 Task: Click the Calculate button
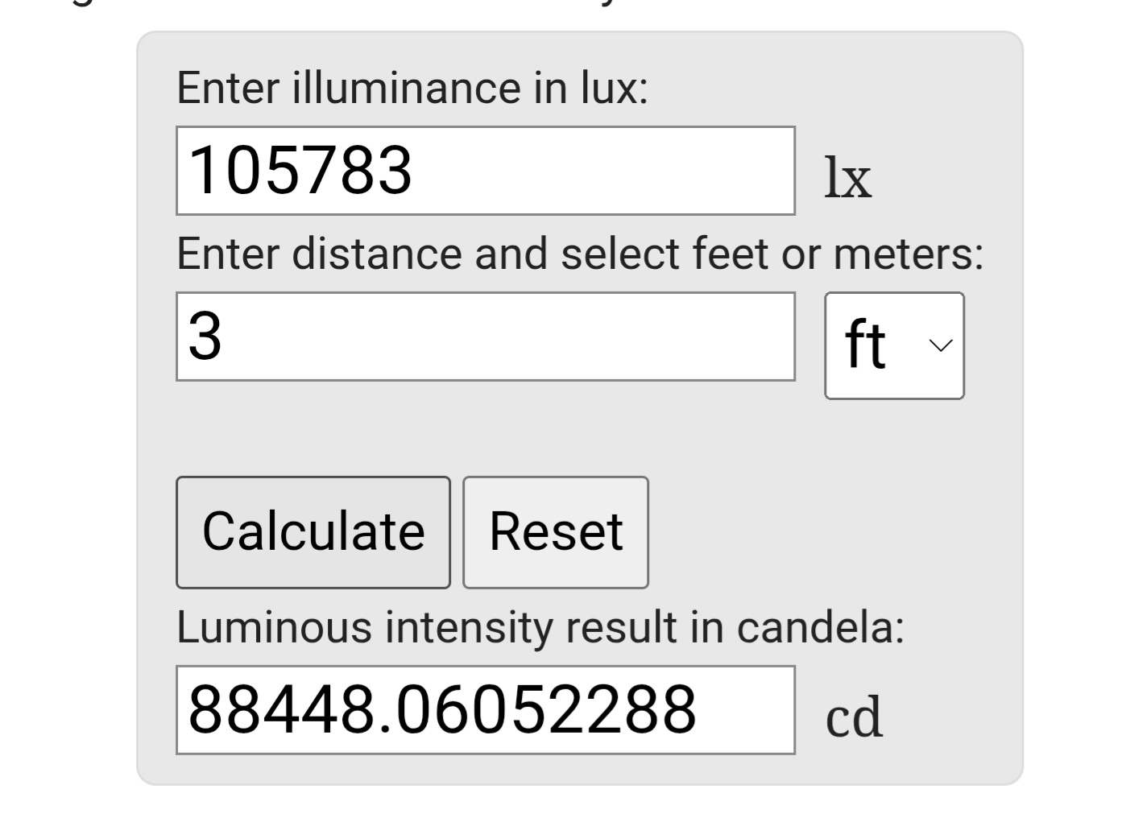tap(313, 532)
